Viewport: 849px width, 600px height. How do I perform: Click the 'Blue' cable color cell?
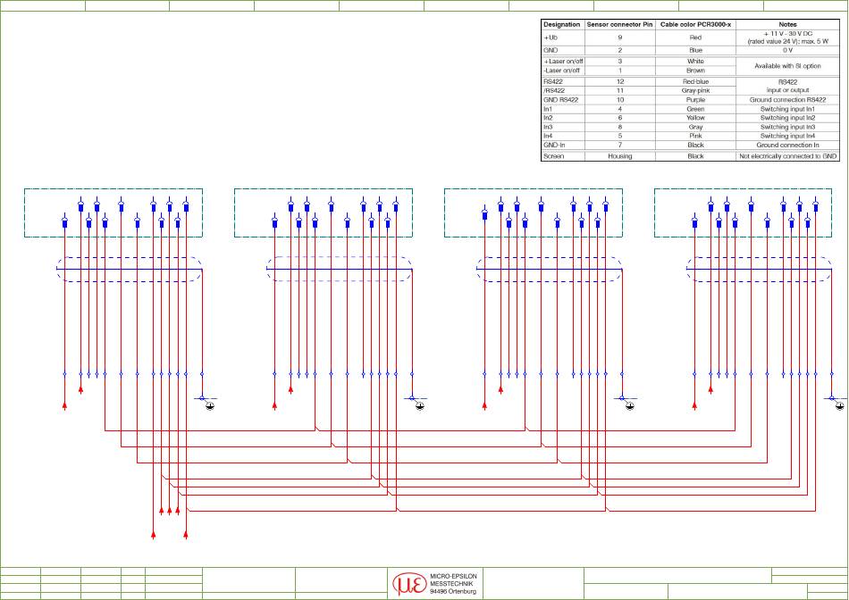(696, 50)
